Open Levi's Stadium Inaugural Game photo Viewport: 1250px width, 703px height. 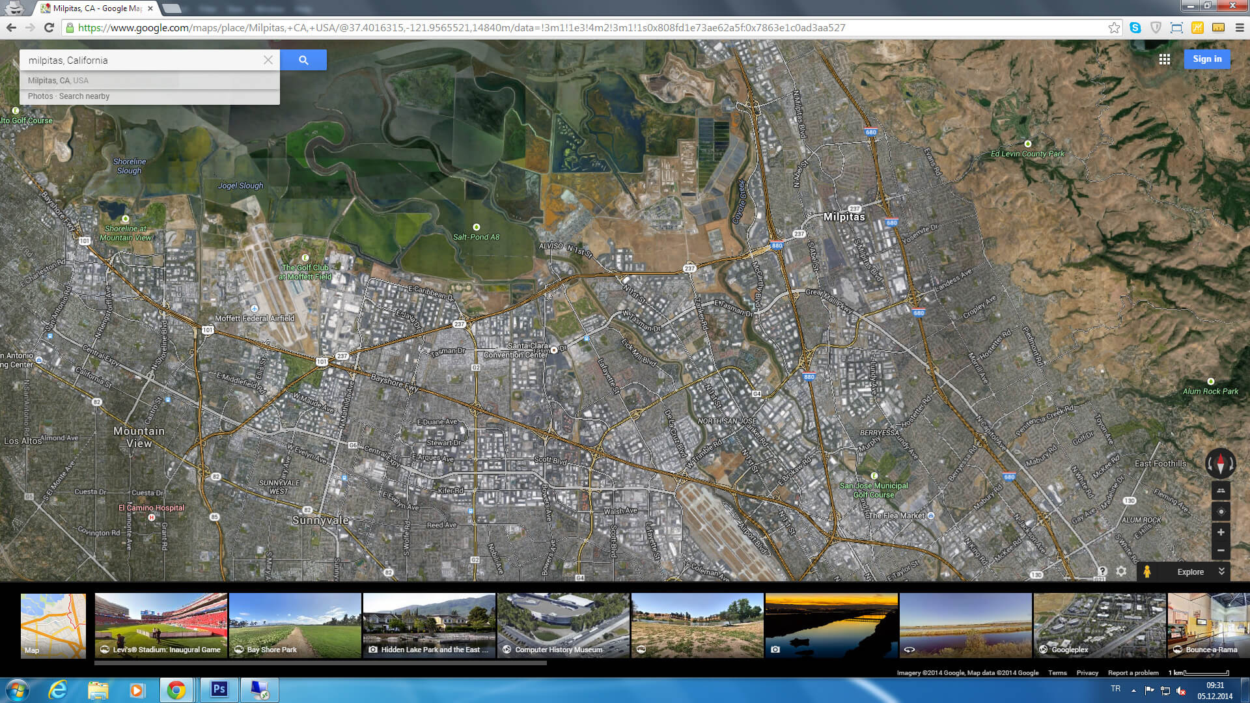click(x=161, y=625)
